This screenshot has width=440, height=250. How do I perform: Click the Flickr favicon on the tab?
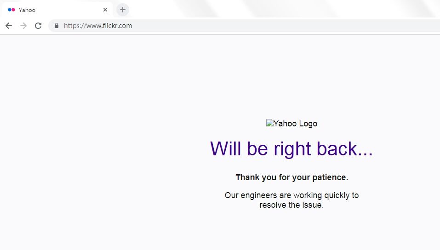pos(11,10)
